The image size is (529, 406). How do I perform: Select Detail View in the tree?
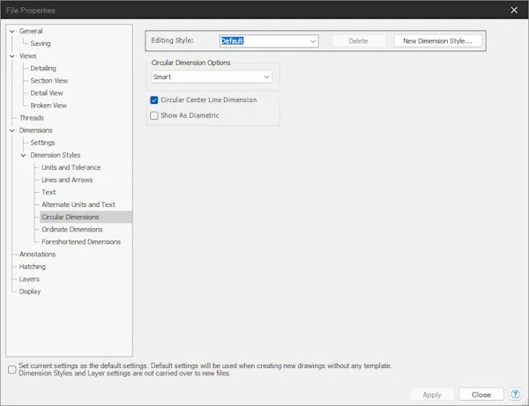tap(47, 93)
